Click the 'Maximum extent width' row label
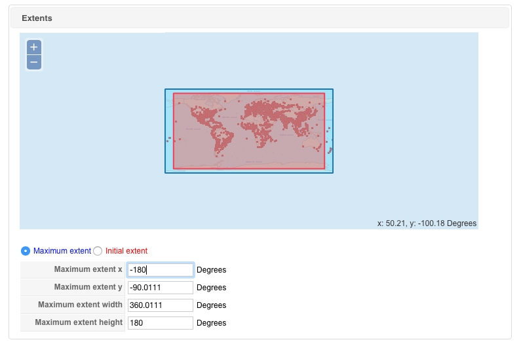Image resolution: width=521 pixels, height=344 pixels. [80, 305]
